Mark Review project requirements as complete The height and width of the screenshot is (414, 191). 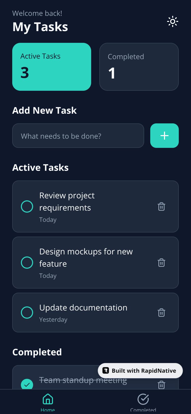pyautogui.click(x=27, y=206)
